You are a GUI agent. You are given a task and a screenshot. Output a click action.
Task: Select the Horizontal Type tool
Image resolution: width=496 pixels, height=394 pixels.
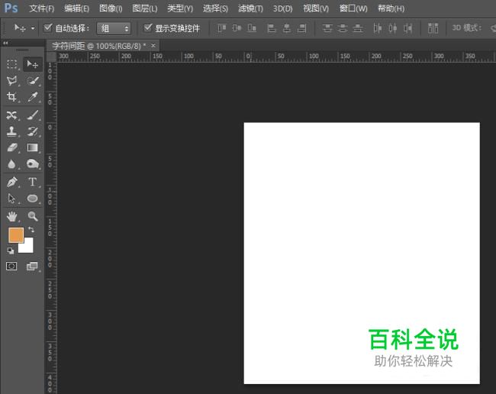tap(33, 182)
